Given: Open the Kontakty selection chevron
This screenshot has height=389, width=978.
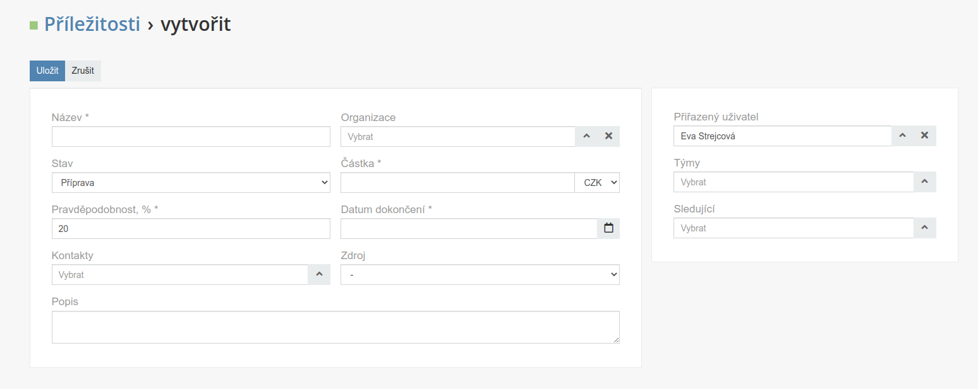Looking at the screenshot, I should click(x=319, y=274).
